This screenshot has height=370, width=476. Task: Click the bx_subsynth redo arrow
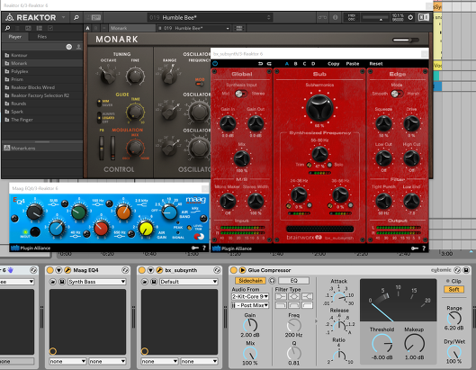coord(269,64)
